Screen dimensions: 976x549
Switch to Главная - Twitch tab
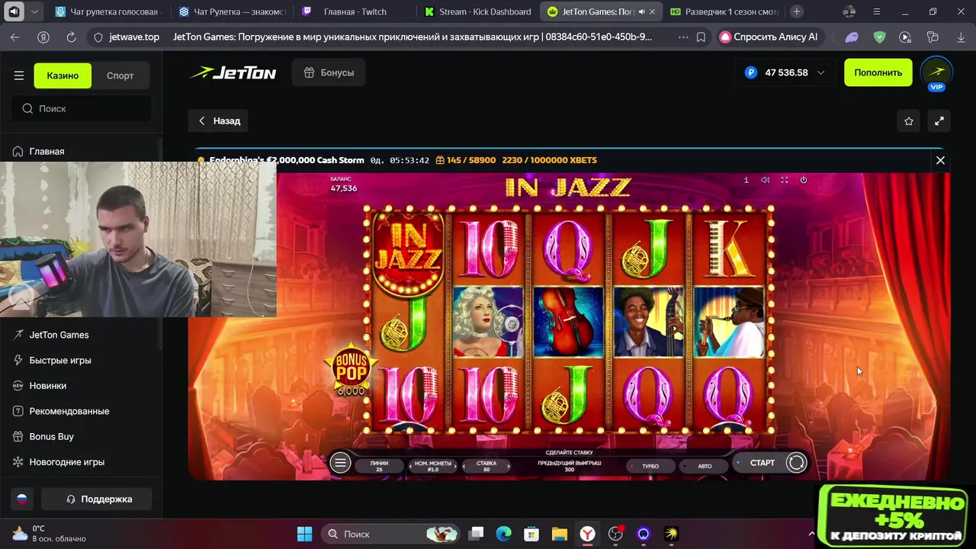click(x=355, y=11)
